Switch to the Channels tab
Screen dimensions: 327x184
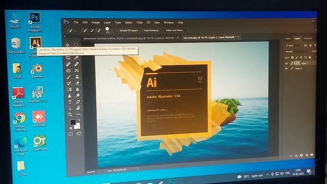pyautogui.click(x=308, y=38)
